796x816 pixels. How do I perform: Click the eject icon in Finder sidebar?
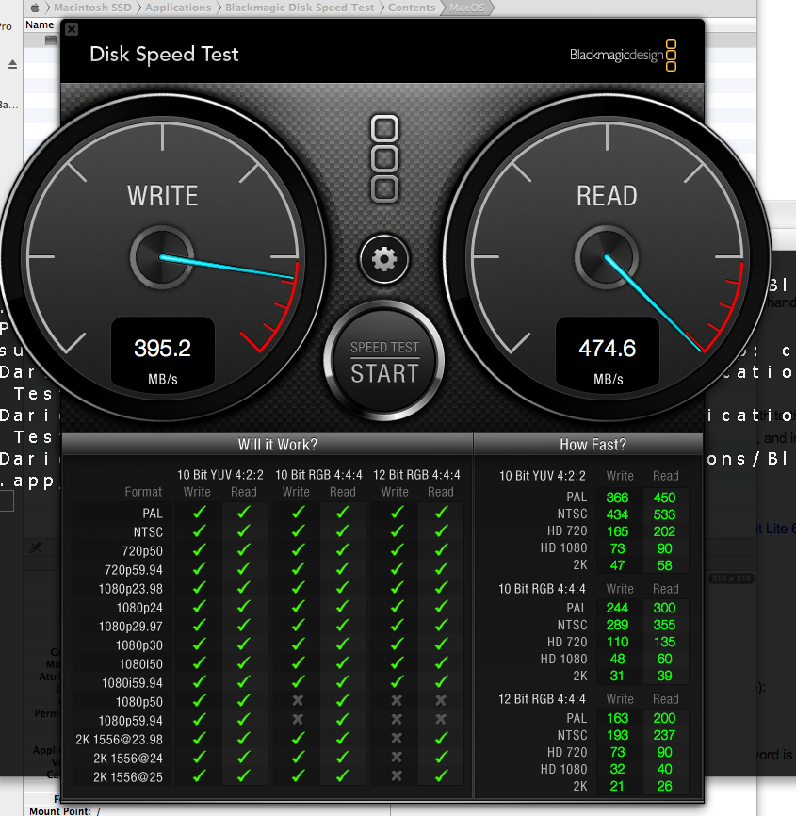(x=12, y=64)
